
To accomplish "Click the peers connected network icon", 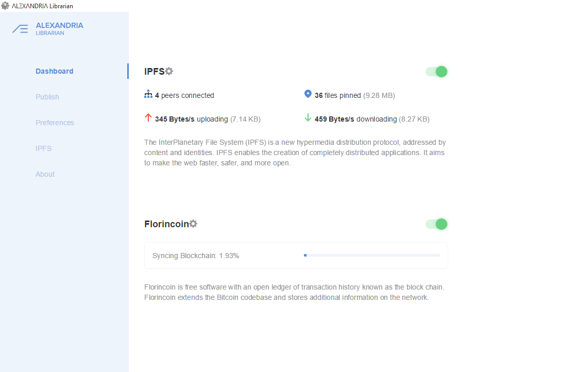I will click(148, 94).
